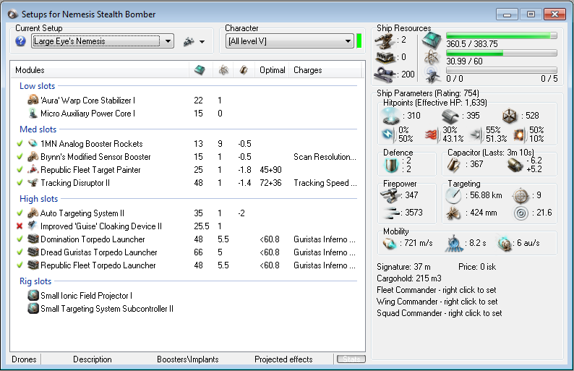Toggle the Auto Targeting System II checkmark
The height and width of the screenshot is (371, 574).
[20, 213]
